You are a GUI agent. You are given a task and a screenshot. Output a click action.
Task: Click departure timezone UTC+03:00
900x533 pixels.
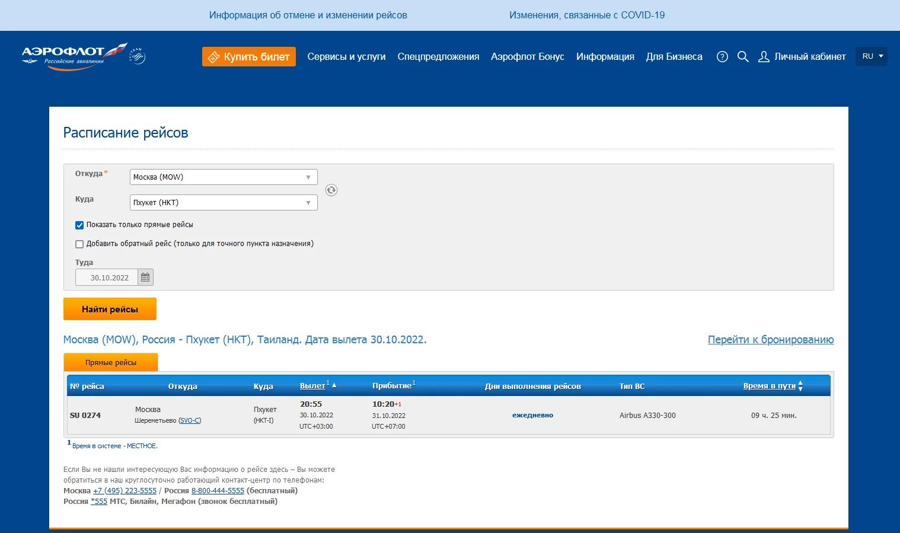(x=317, y=427)
